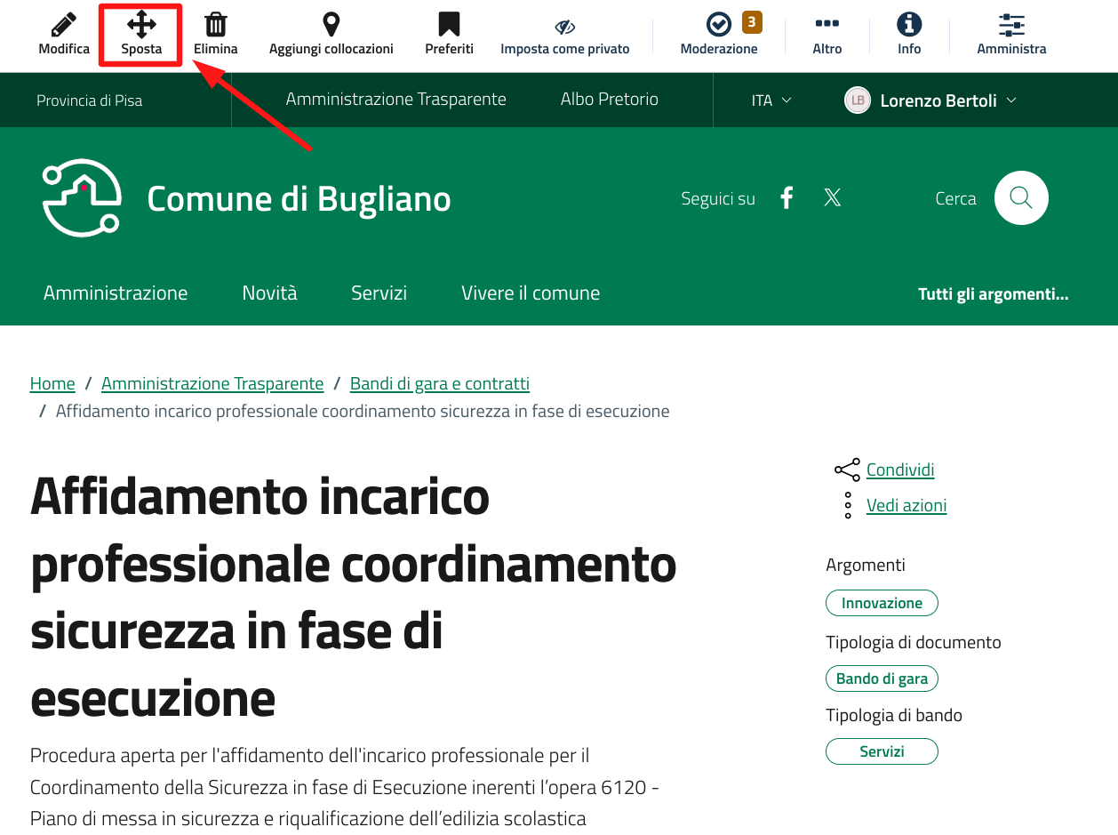Click the round Cerca search button
This screenshot has height=835, width=1118.
coord(1021,197)
